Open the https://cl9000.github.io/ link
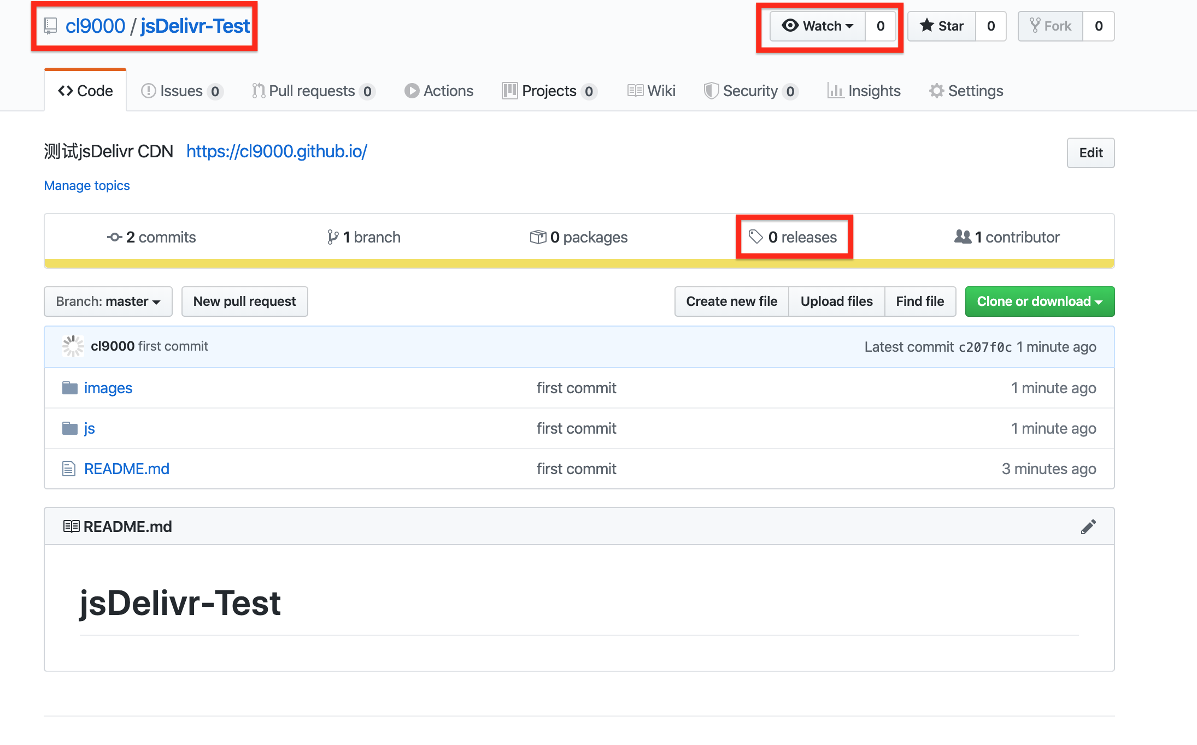 (277, 151)
